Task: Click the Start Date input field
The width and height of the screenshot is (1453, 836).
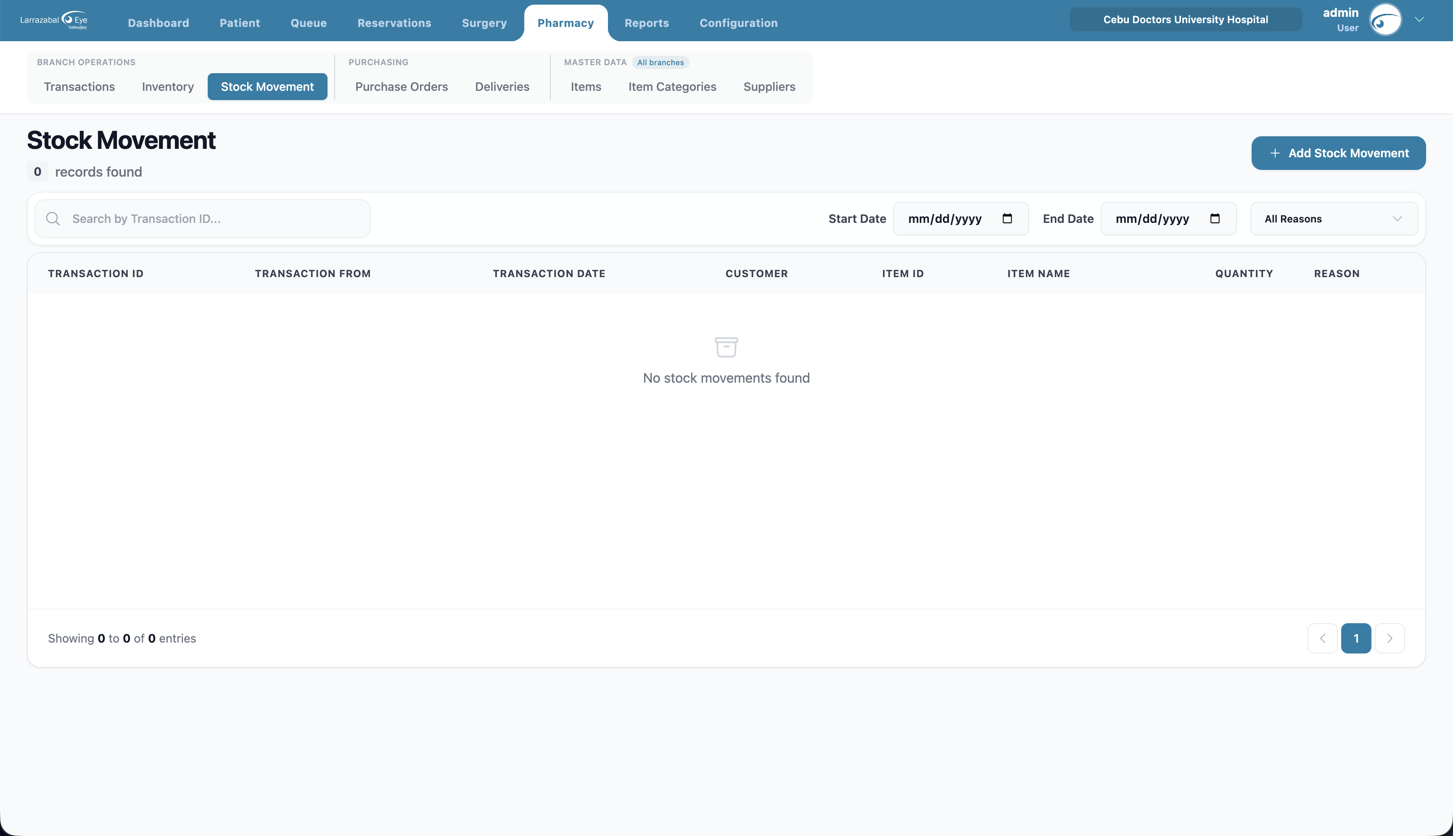Action: tap(961, 219)
